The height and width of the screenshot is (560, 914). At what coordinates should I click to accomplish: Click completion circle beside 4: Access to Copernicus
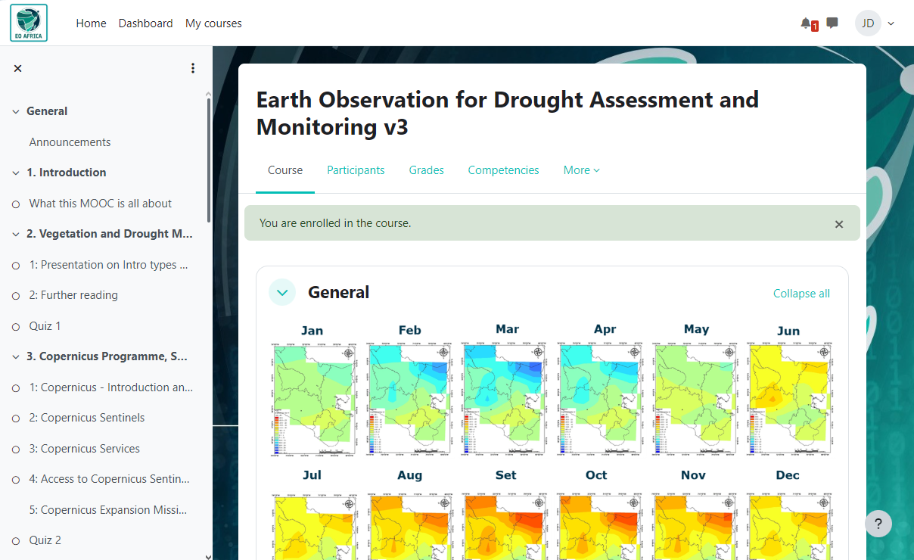pos(16,480)
